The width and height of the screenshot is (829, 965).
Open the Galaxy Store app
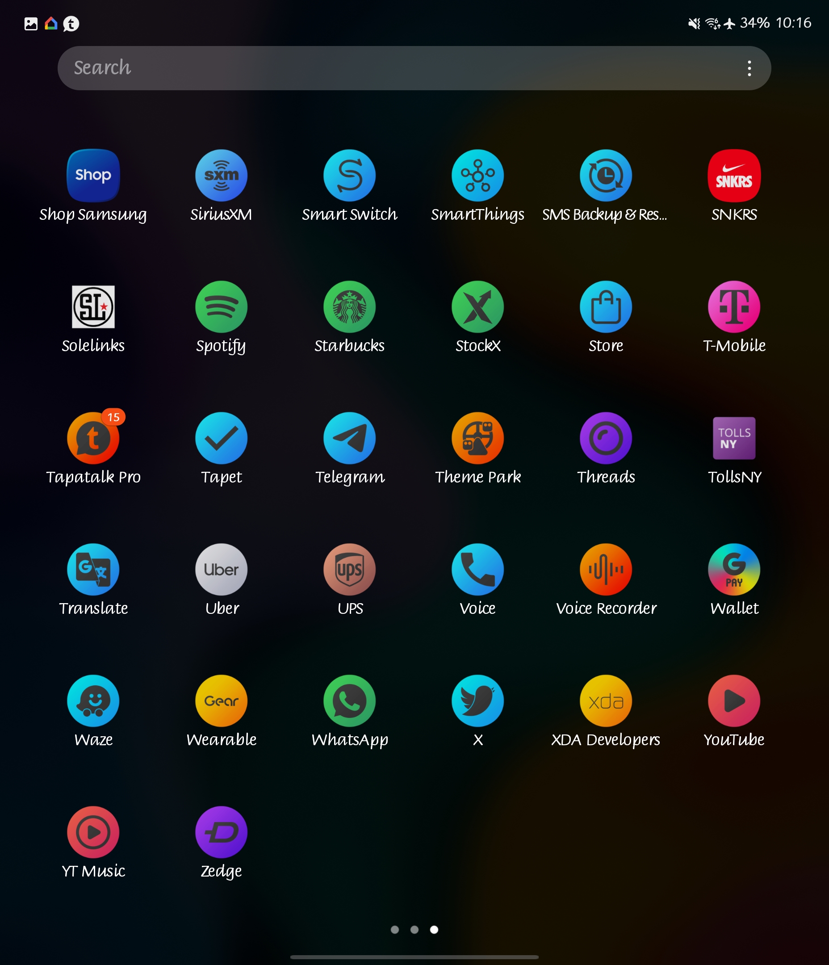pos(606,307)
